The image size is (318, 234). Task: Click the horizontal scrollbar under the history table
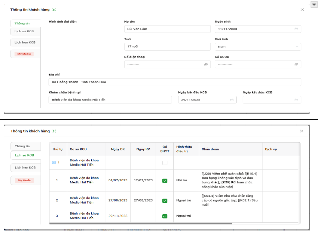tap(141, 223)
